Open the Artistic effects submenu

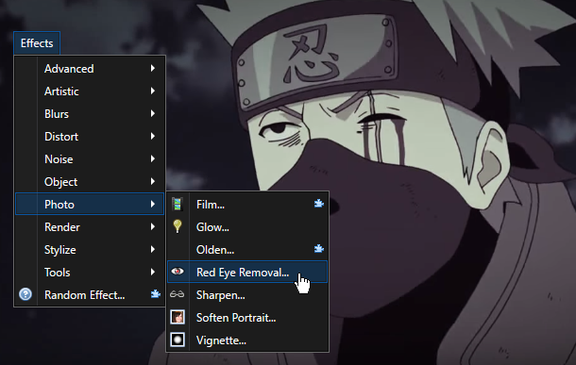pos(90,91)
